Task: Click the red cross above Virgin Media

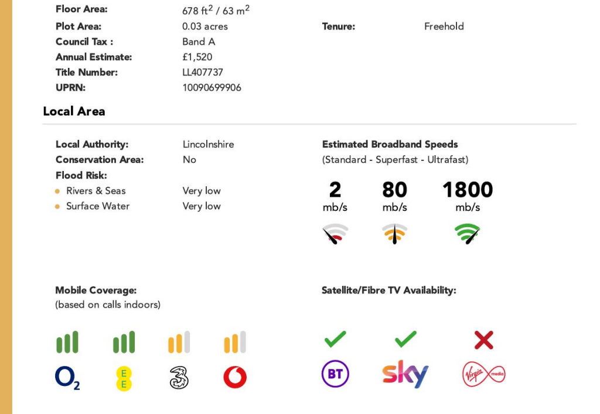Action: pos(483,340)
